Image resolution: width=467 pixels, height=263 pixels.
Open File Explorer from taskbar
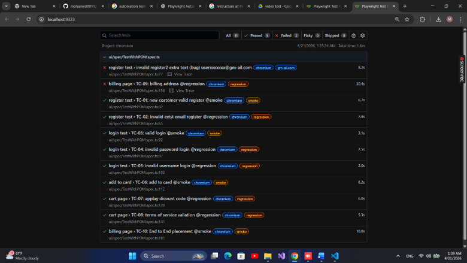[x=268, y=256]
